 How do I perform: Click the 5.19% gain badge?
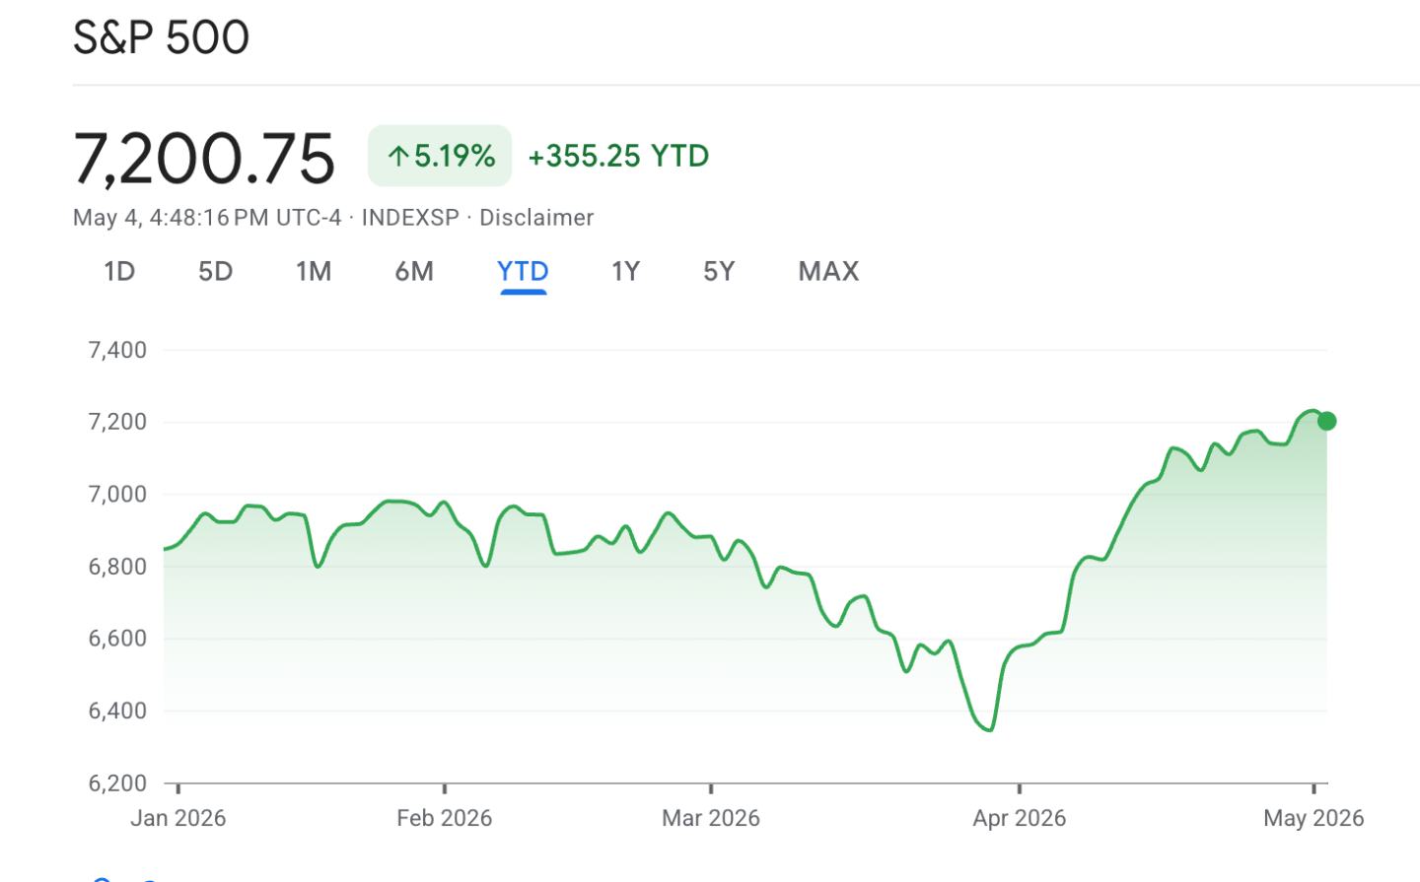[x=440, y=156]
